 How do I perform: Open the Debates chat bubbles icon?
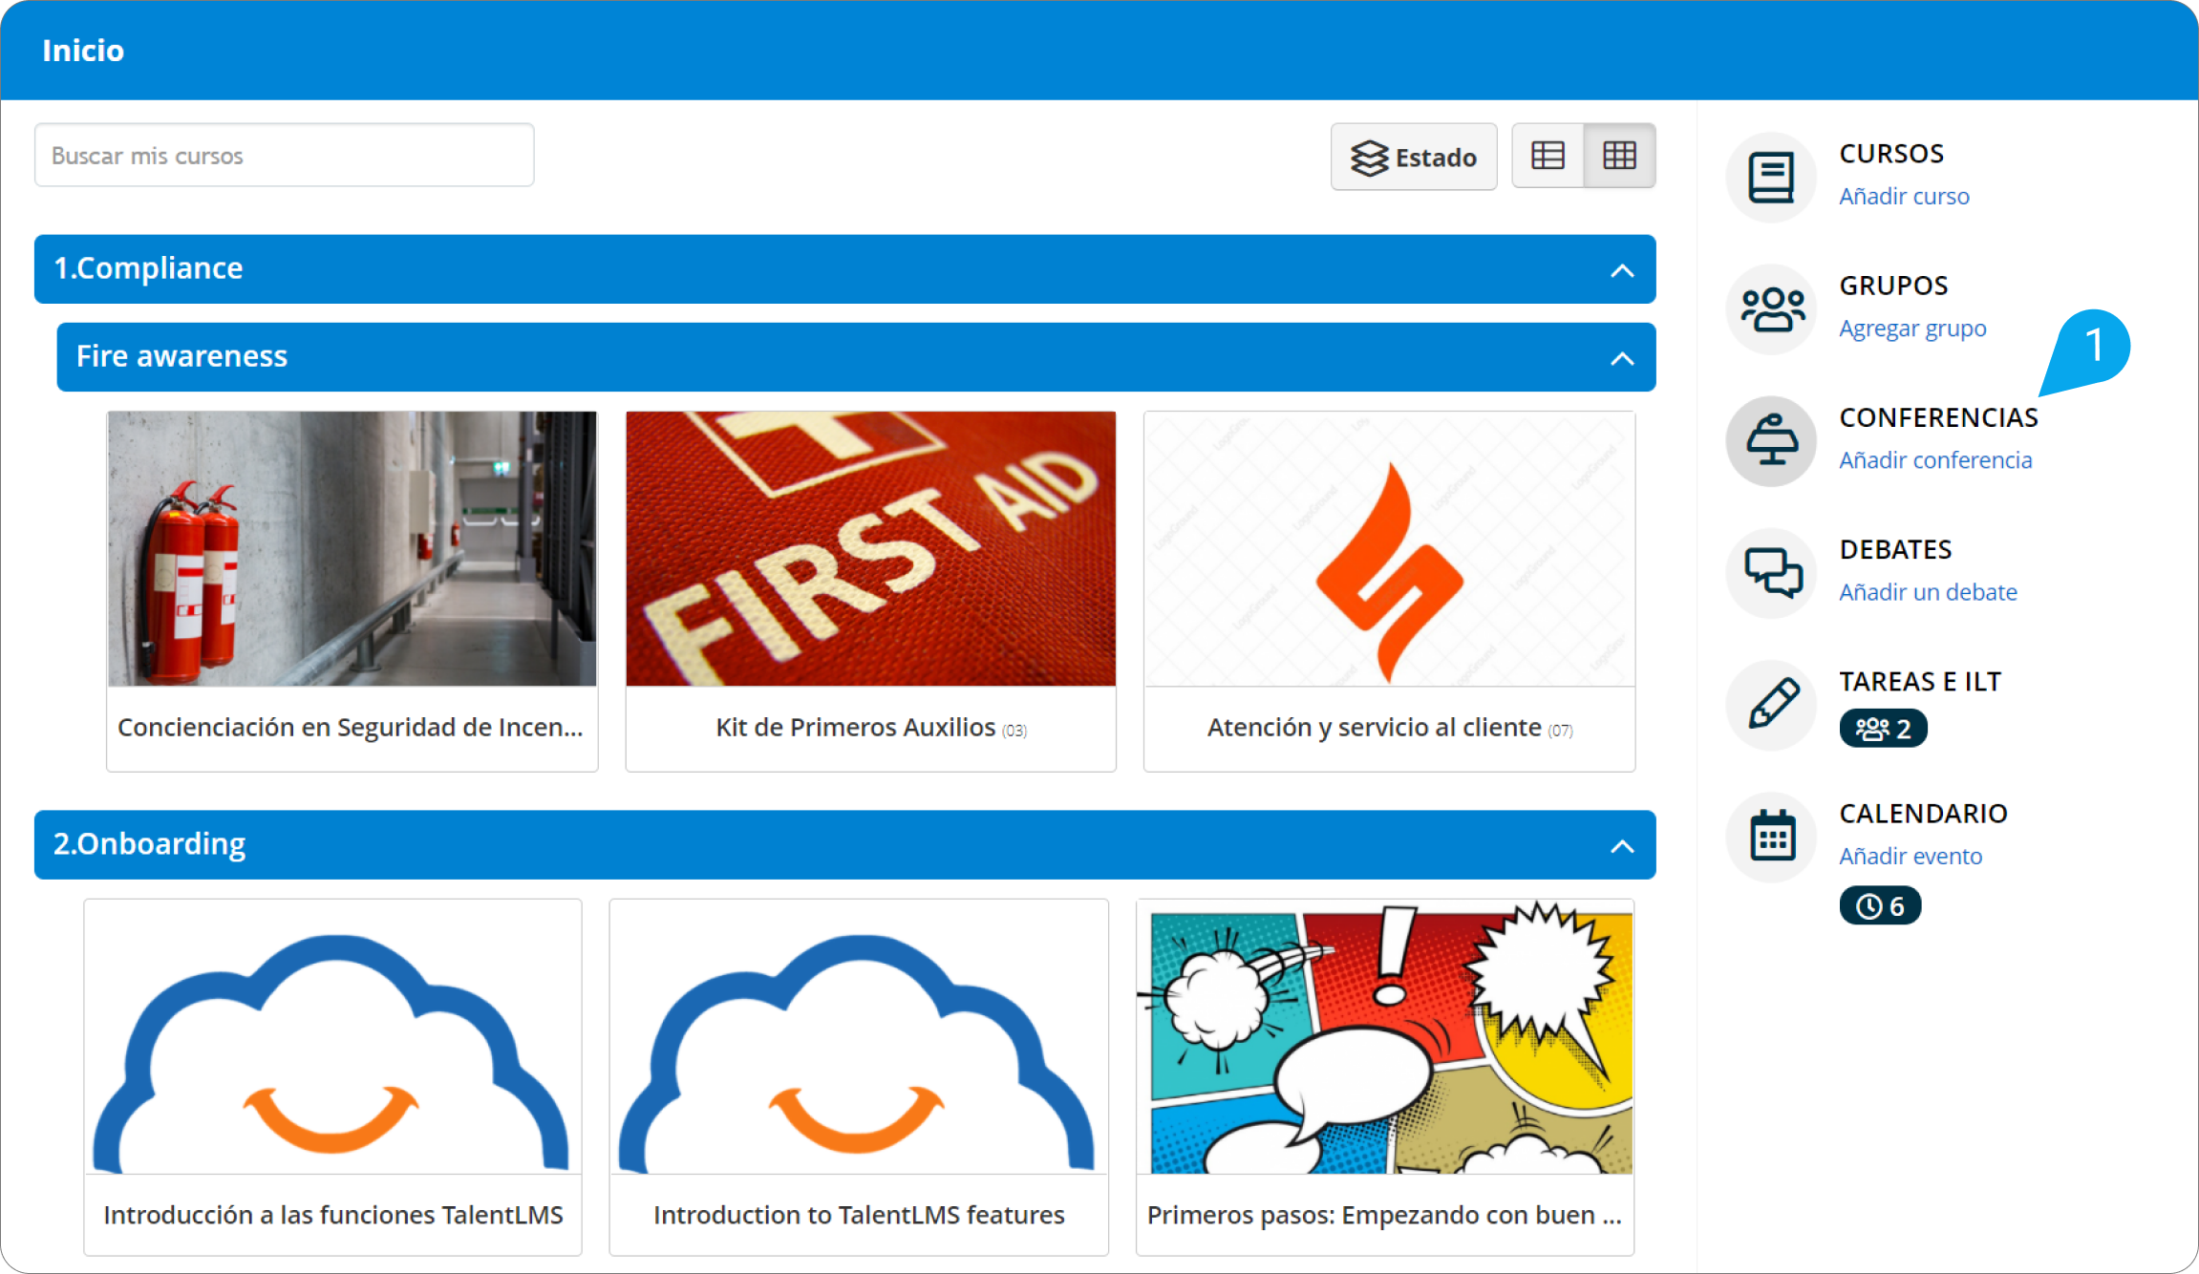[1771, 573]
